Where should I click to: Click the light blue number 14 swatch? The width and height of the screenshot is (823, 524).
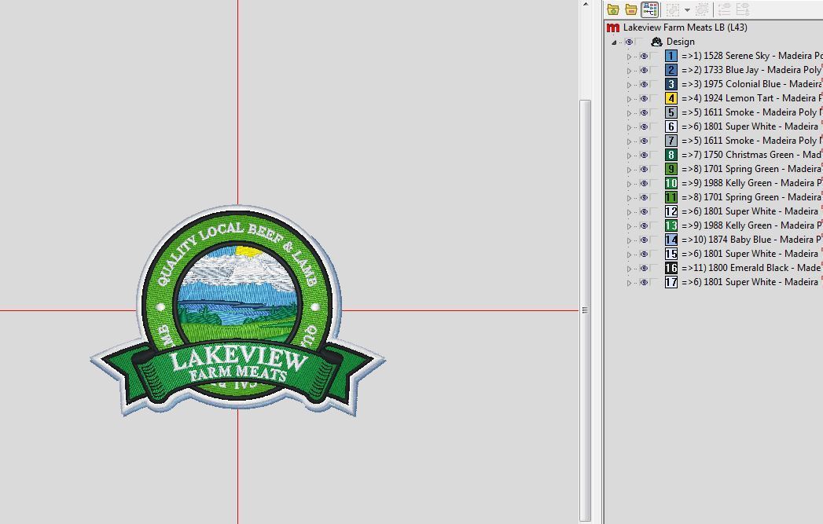671,240
